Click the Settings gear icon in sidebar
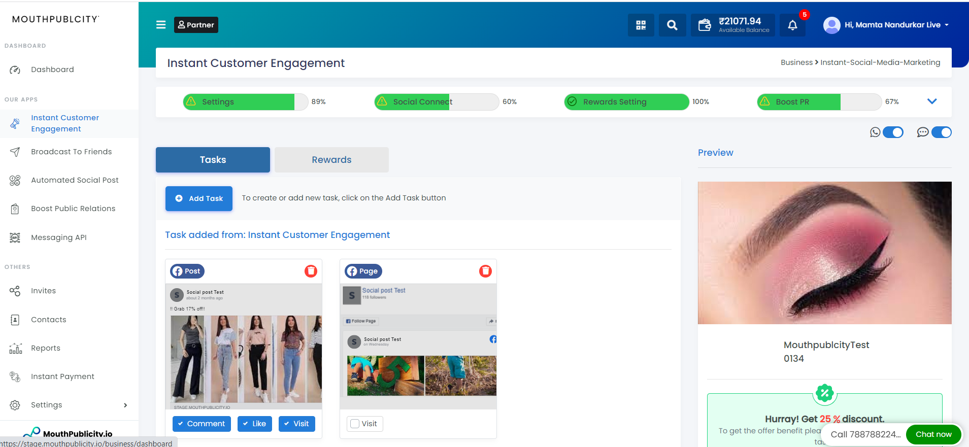This screenshot has height=447, width=969. 15,405
